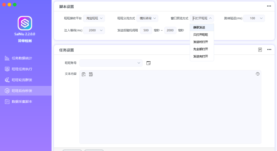Go to 旺旺任务执行 page
Screen dimensions: 277x151
(22, 69)
